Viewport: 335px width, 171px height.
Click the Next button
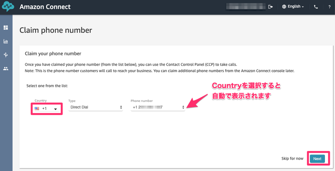(x=317, y=158)
